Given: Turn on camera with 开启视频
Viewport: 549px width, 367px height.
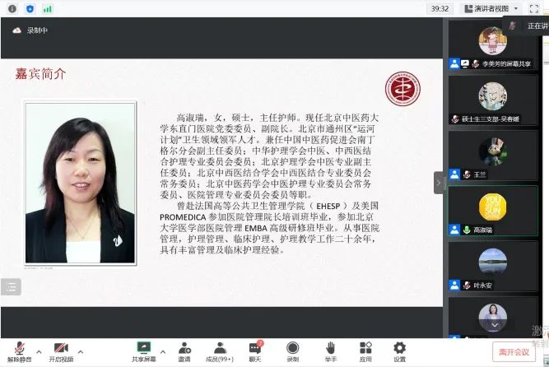Looking at the screenshot, I should (61, 351).
